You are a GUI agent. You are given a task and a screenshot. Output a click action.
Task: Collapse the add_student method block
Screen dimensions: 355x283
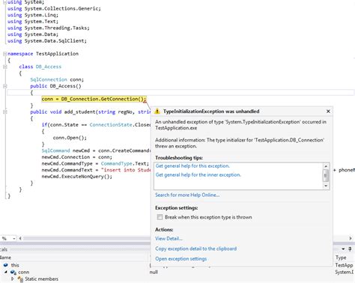pyautogui.click(x=4, y=112)
